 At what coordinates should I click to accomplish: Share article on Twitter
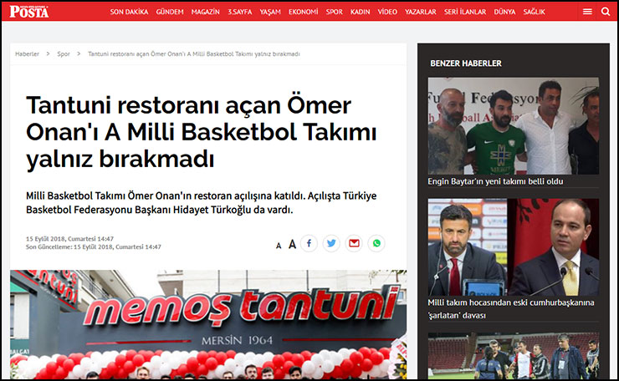pyautogui.click(x=332, y=243)
